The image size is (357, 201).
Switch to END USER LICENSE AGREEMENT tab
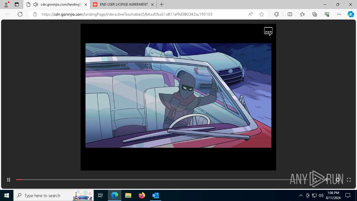[x=124, y=4]
